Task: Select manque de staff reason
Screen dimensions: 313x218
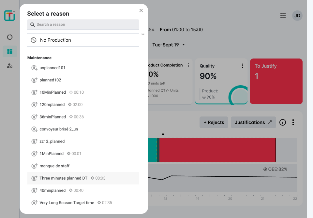Action: (54, 166)
